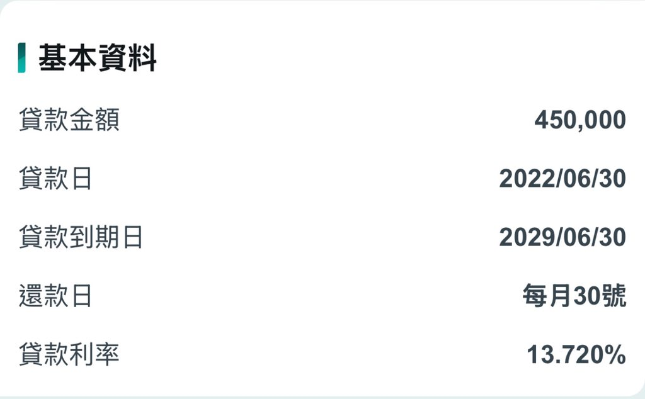Click the 每月 characters in the repayment value
Viewport: 645px width, 399px height.
point(547,296)
